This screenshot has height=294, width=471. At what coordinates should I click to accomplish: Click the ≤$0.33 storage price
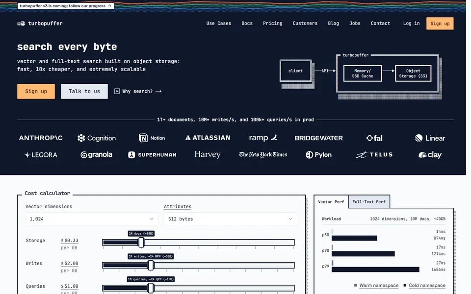click(69, 241)
